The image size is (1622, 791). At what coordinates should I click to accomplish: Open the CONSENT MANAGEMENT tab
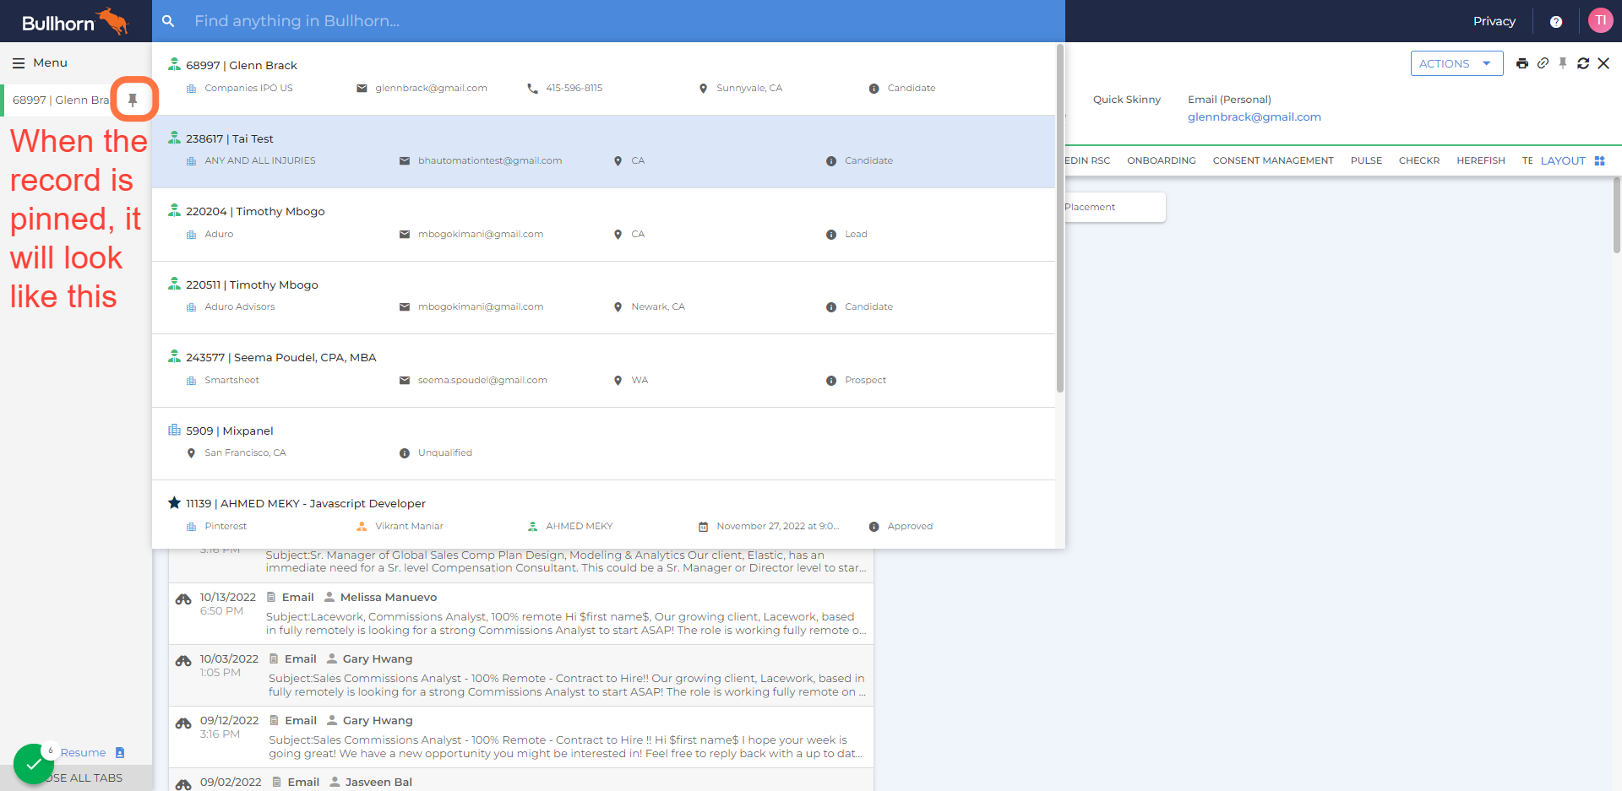click(x=1273, y=160)
